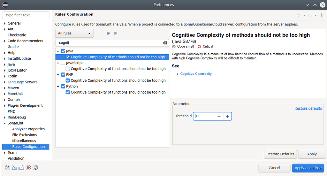The height and width of the screenshot is (176, 327).
Task: Collapse the SonarLint preferences tree node
Action: 4,123
